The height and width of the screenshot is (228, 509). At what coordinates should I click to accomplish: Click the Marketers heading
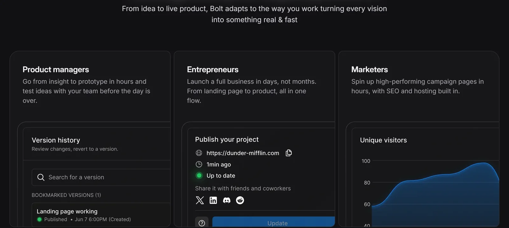click(369, 70)
